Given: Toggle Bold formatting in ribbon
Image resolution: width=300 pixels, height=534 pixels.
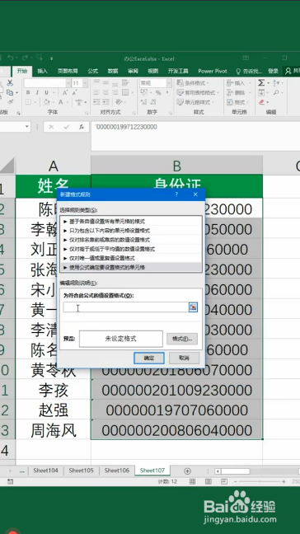Looking at the screenshot, I should click(x=28, y=92).
